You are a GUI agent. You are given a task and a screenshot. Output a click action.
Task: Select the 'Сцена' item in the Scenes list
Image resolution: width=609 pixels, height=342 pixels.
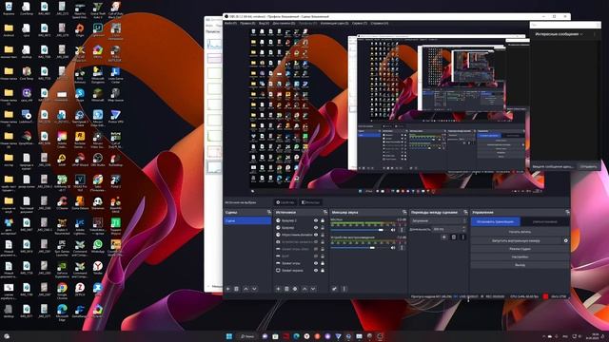pyautogui.click(x=247, y=220)
